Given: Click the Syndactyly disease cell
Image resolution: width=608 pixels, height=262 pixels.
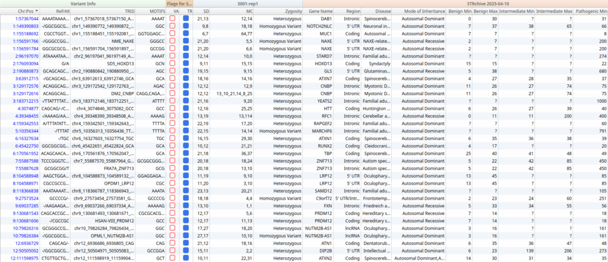Looking at the screenshot, I should pos(377,64).
